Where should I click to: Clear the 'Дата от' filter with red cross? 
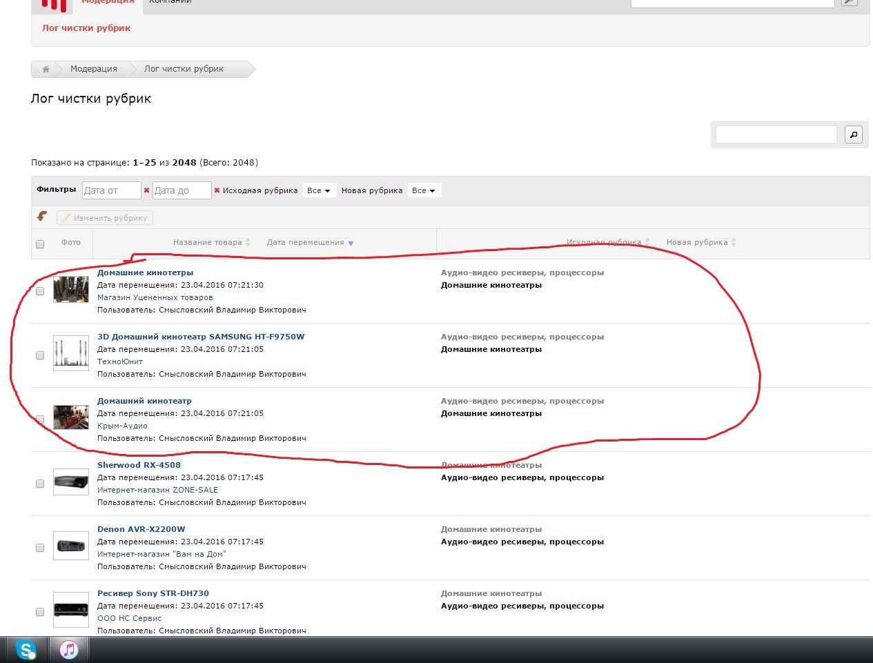click(146, 190)
